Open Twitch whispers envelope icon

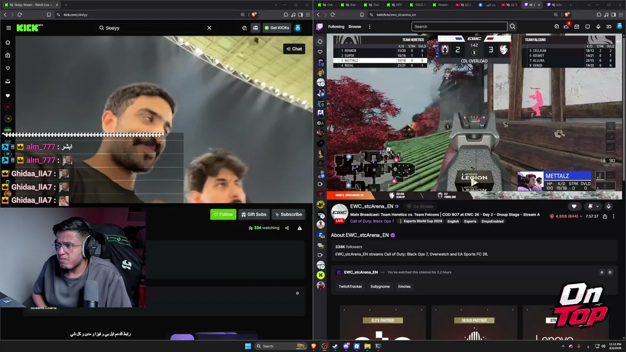pos(577,27)
